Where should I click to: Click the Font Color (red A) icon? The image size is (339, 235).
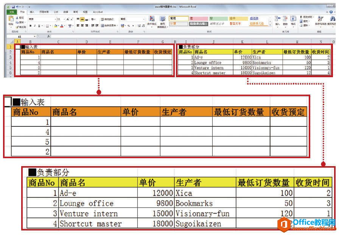pos(62,26)
